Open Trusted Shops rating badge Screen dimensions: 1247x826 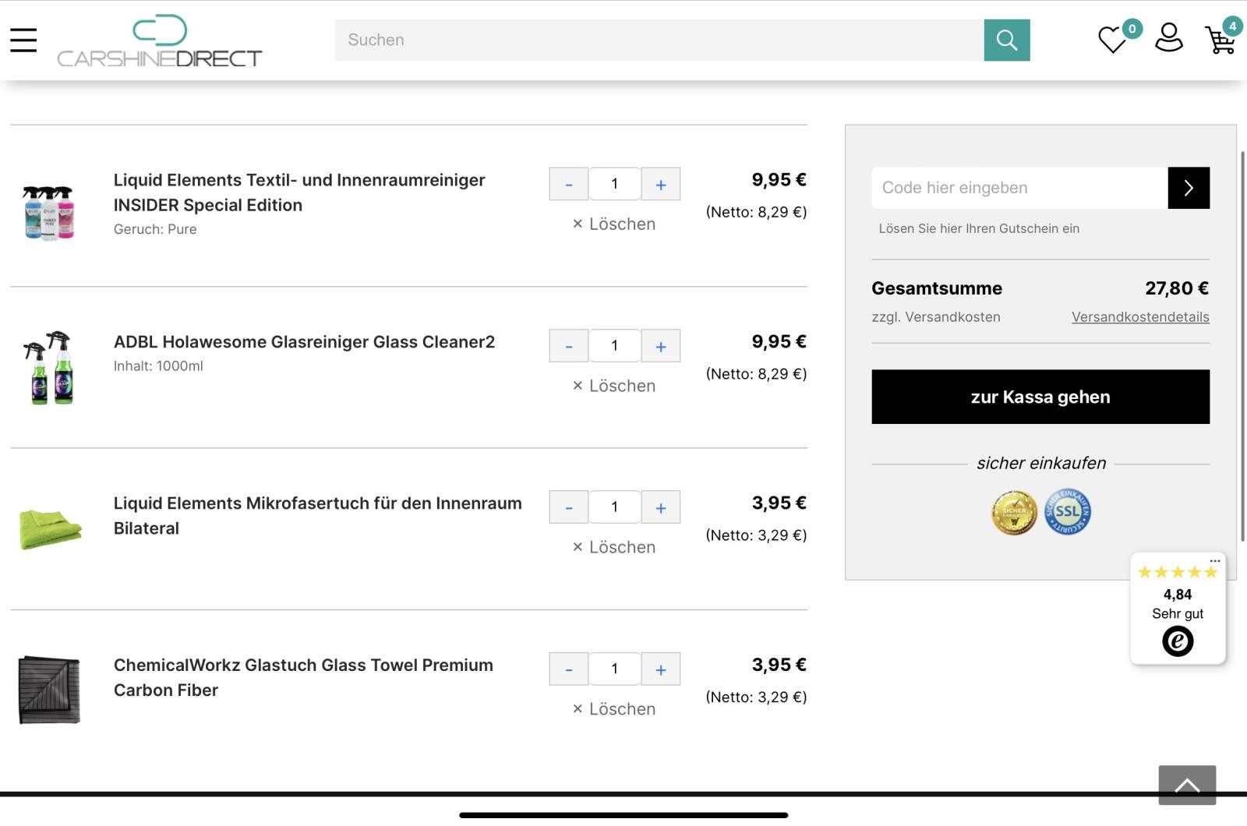point(1178,609)
